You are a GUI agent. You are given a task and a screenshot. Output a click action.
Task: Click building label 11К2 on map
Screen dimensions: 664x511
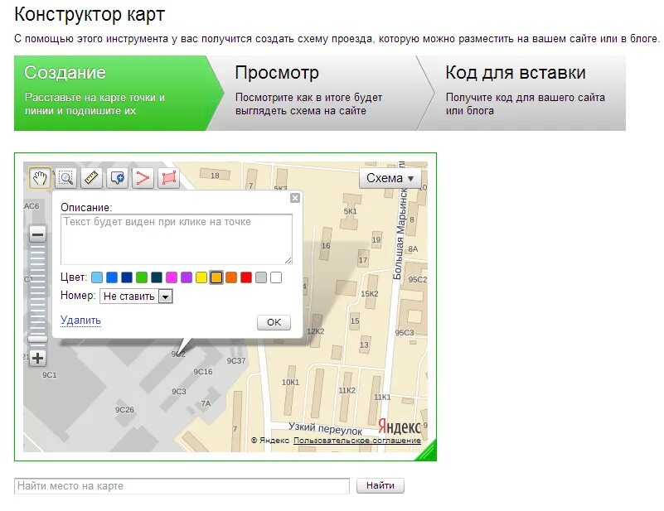coord(347,390)
